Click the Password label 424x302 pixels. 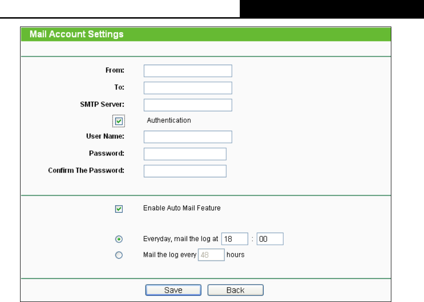[107, 153]
